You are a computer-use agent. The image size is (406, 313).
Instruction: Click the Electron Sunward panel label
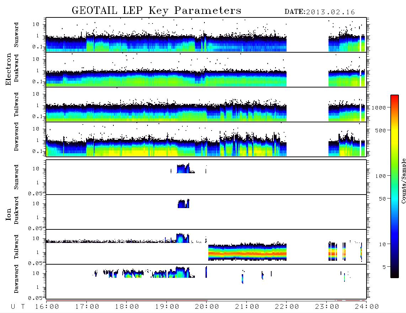(16, 35)
